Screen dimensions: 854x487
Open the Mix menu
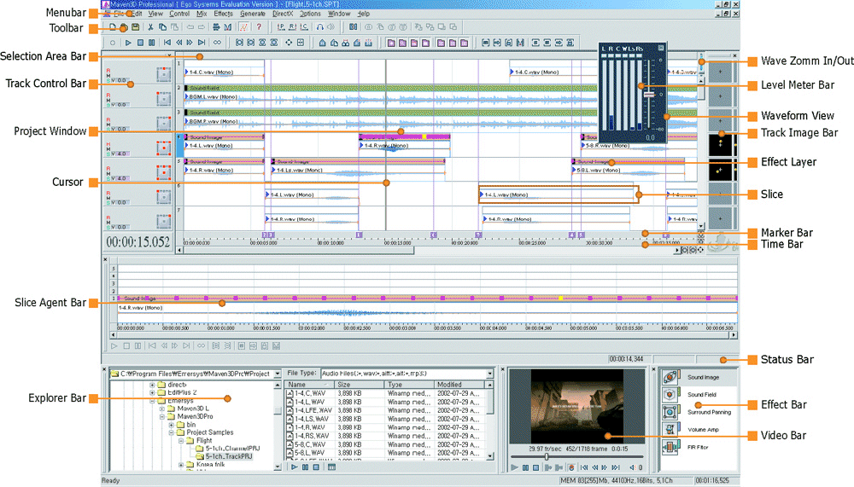202,14
